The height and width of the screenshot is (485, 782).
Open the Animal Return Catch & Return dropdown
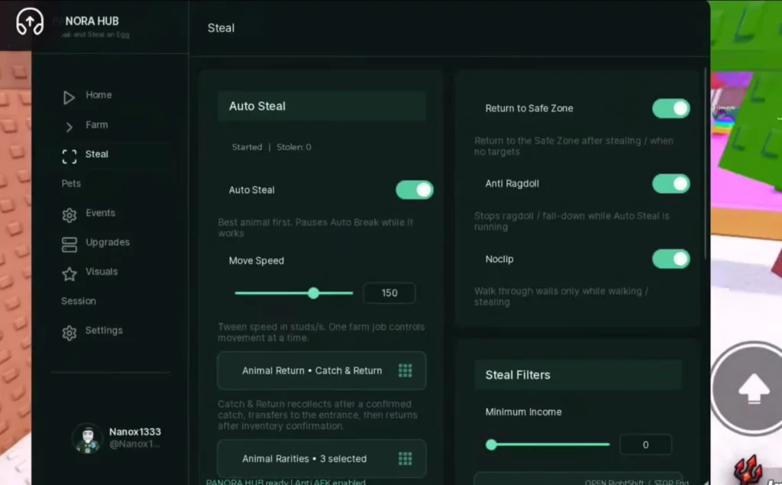coord(322,370)
